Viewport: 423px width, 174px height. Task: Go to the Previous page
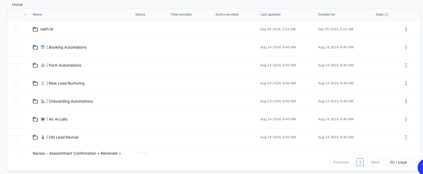341,162
